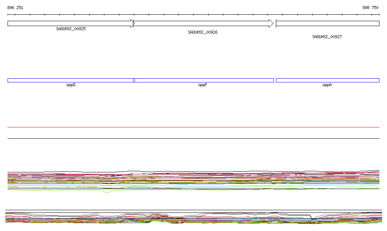Click the end coordinate 898 750
Viewport: 387px width, 231px height.
370,8
